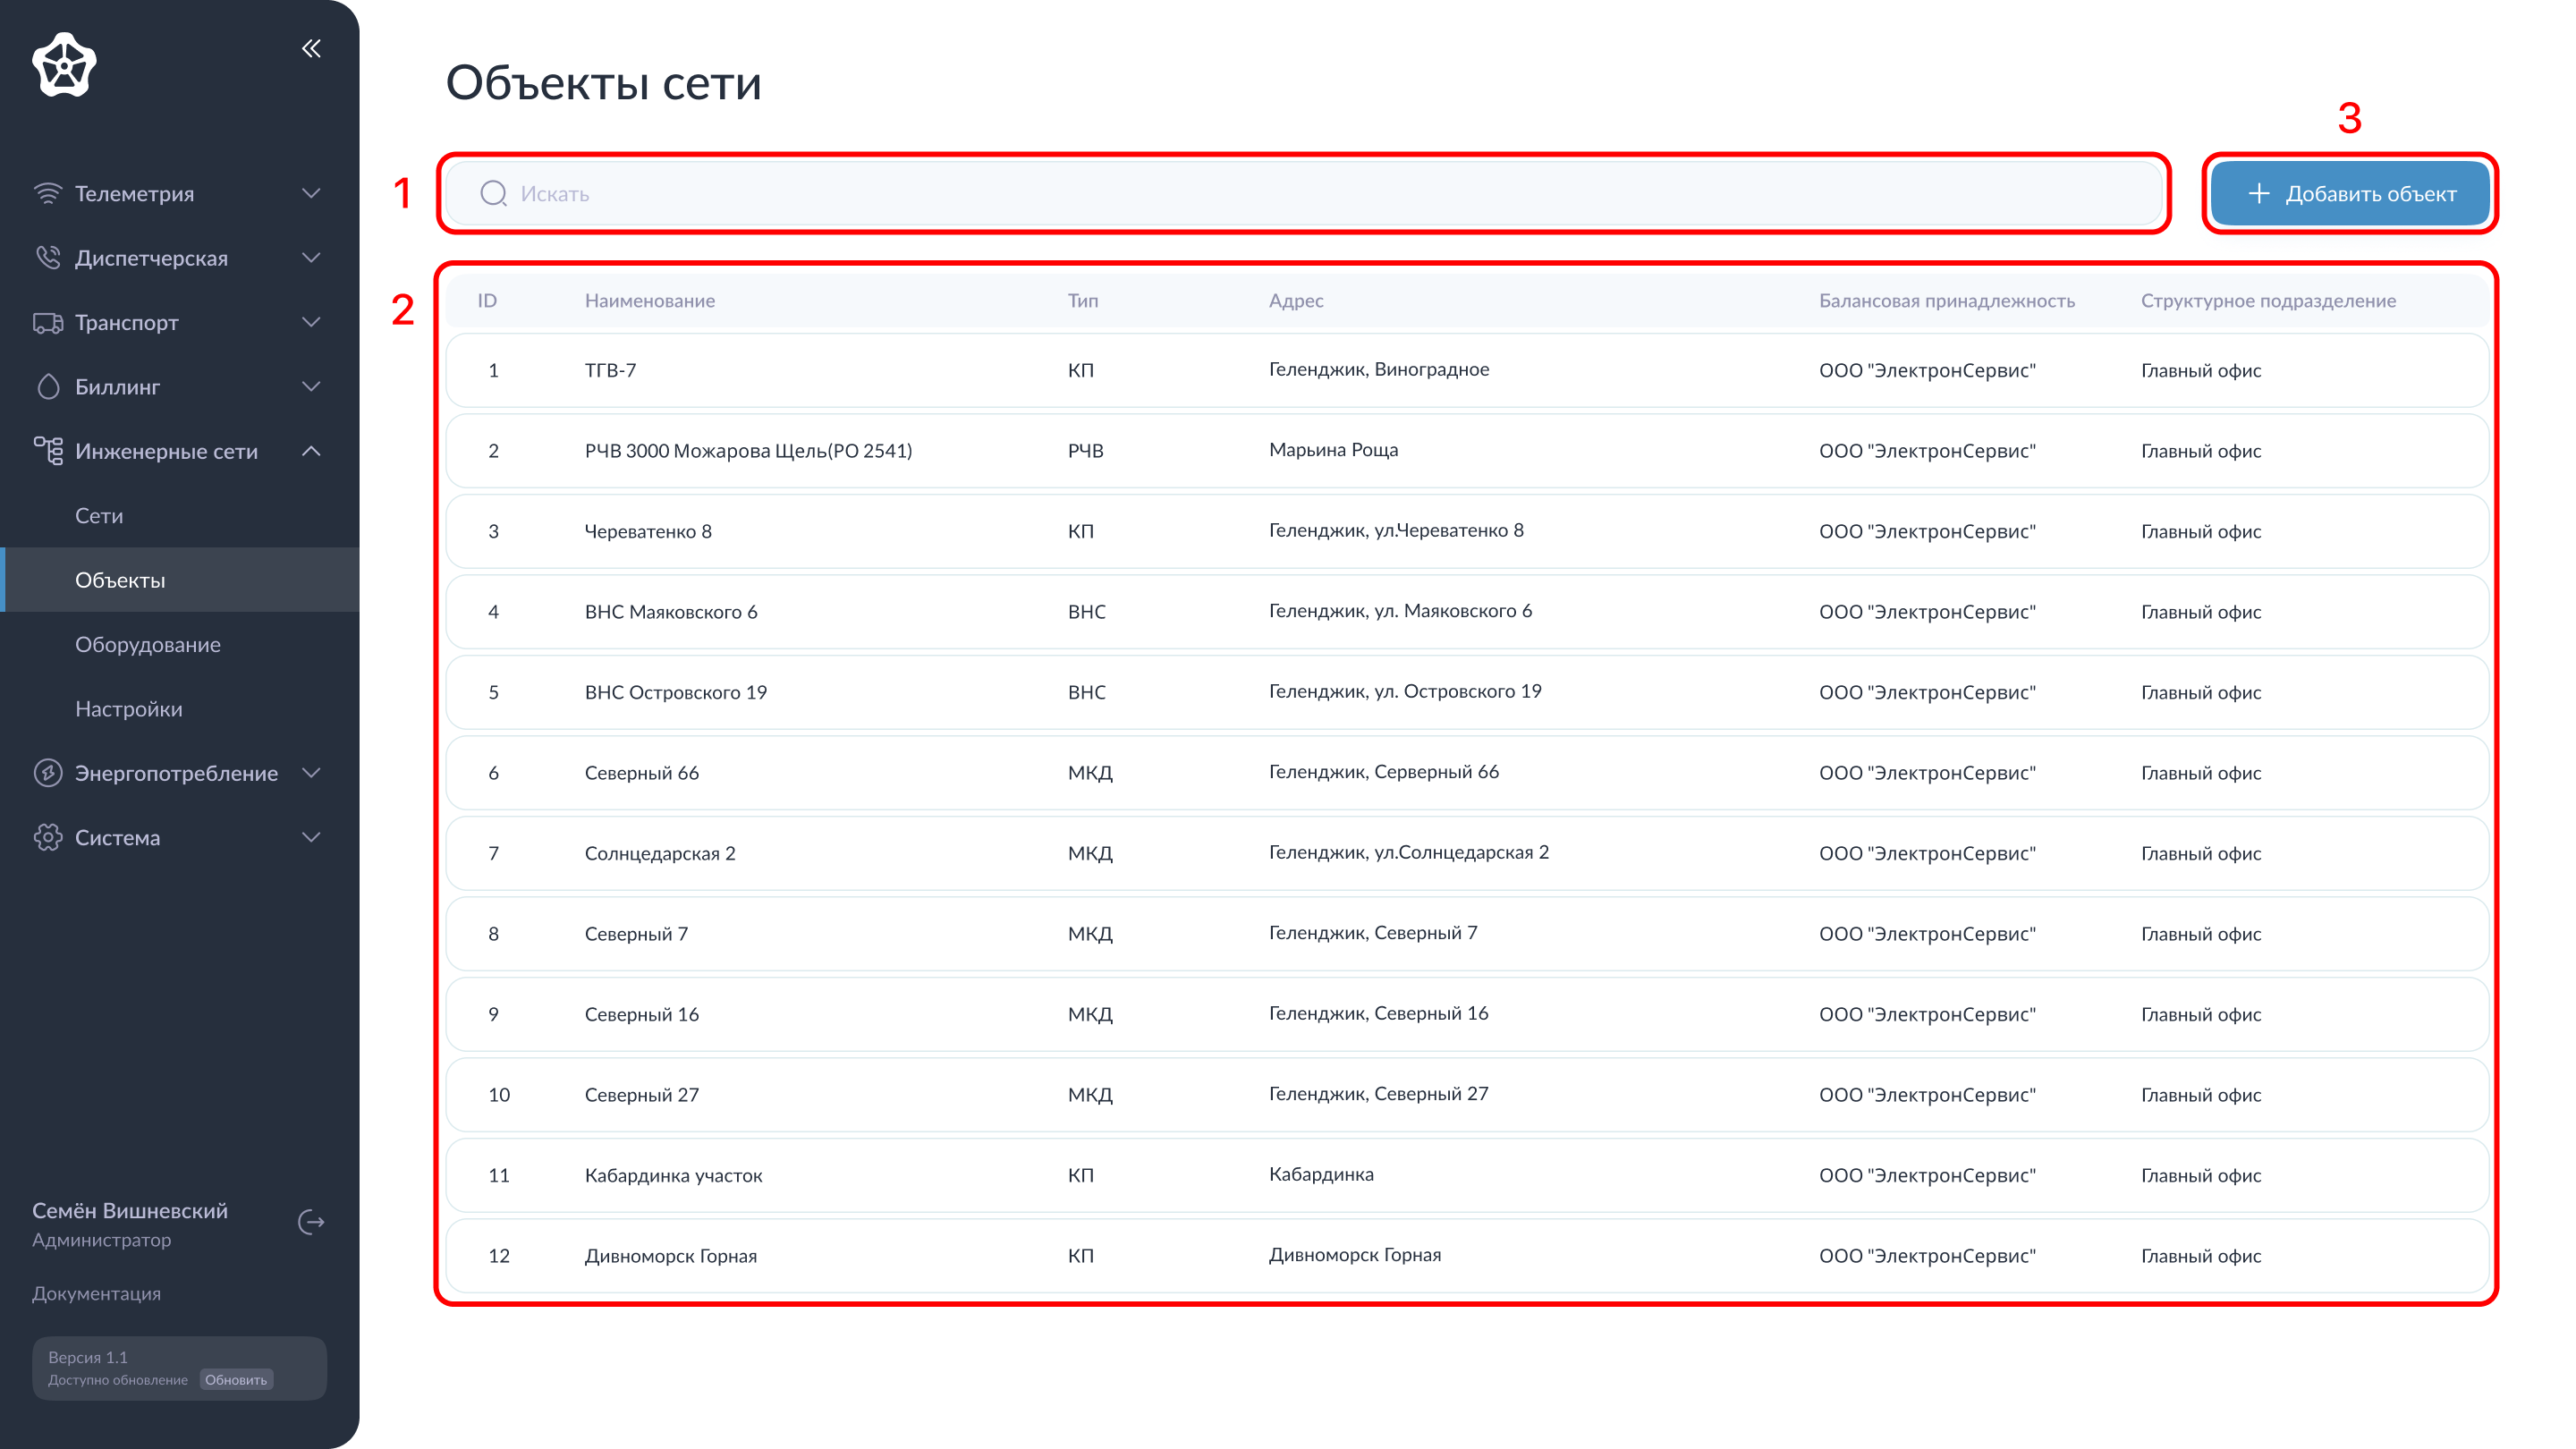Viewport: 2576px width, 1449px height.
Task: Click the magnifier icon in the search bar
Action: click(x=494, y=193)
